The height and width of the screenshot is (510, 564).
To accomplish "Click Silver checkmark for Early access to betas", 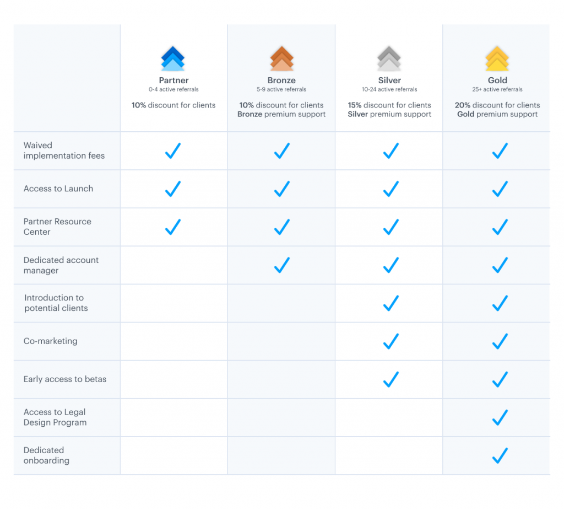I will click(391, 379).
